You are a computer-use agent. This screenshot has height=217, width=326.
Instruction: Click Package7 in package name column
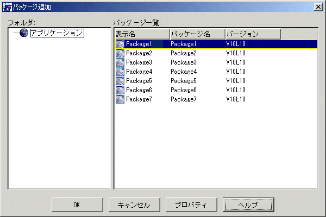pyautogui.click(x=184, y=99)
